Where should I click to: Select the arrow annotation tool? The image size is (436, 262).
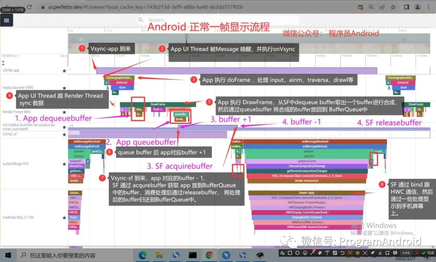click(312, 253)
